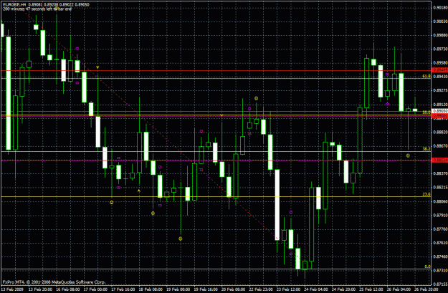Screen dimensions: 448x293
Task: Click the 0.87310 price axis label
Action: pos(440,271)
